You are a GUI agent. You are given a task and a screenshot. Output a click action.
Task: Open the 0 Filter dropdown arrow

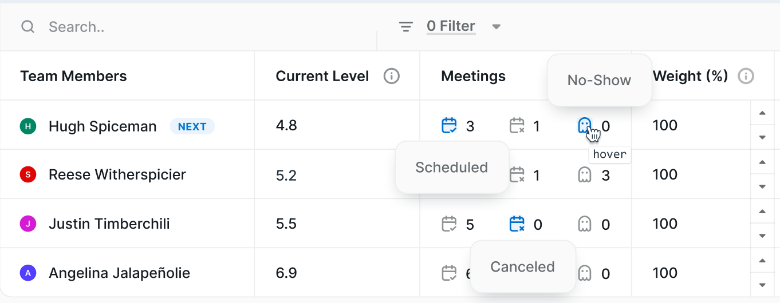point(497,26)
